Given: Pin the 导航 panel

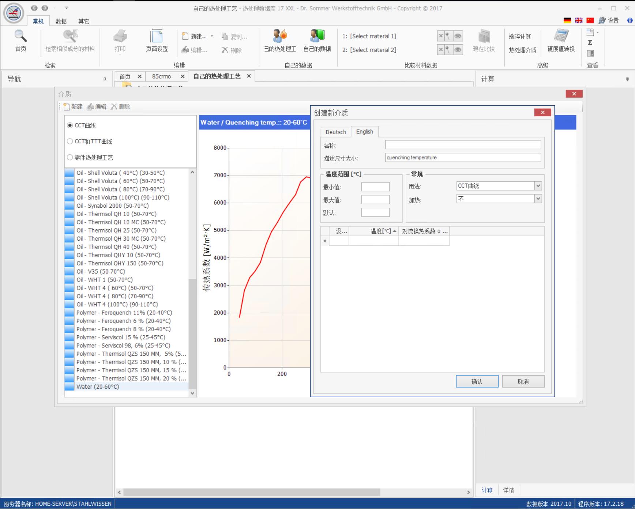Looking at the screenshot, I should pyautogui.click(x=105, y=79).
